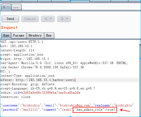Switch to the Params tab
This screenshot has width=141, height=117.
(19, 35)
